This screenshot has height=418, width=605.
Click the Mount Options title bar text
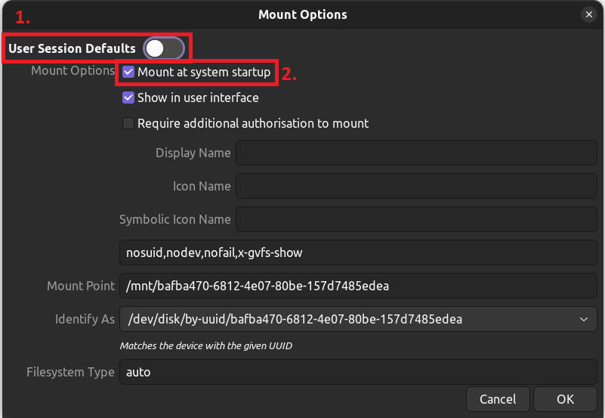point(302,14)
